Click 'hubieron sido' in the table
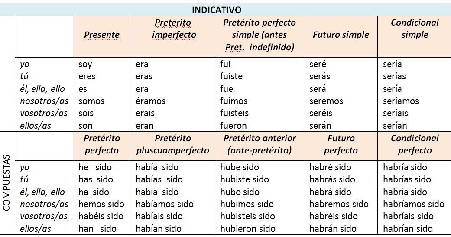451x237 pixels. click(248, 229)
